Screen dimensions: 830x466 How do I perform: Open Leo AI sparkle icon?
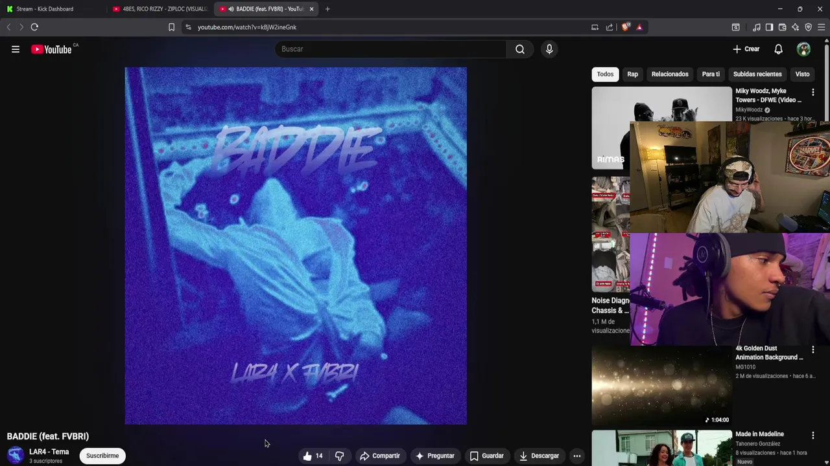point(795,27)
